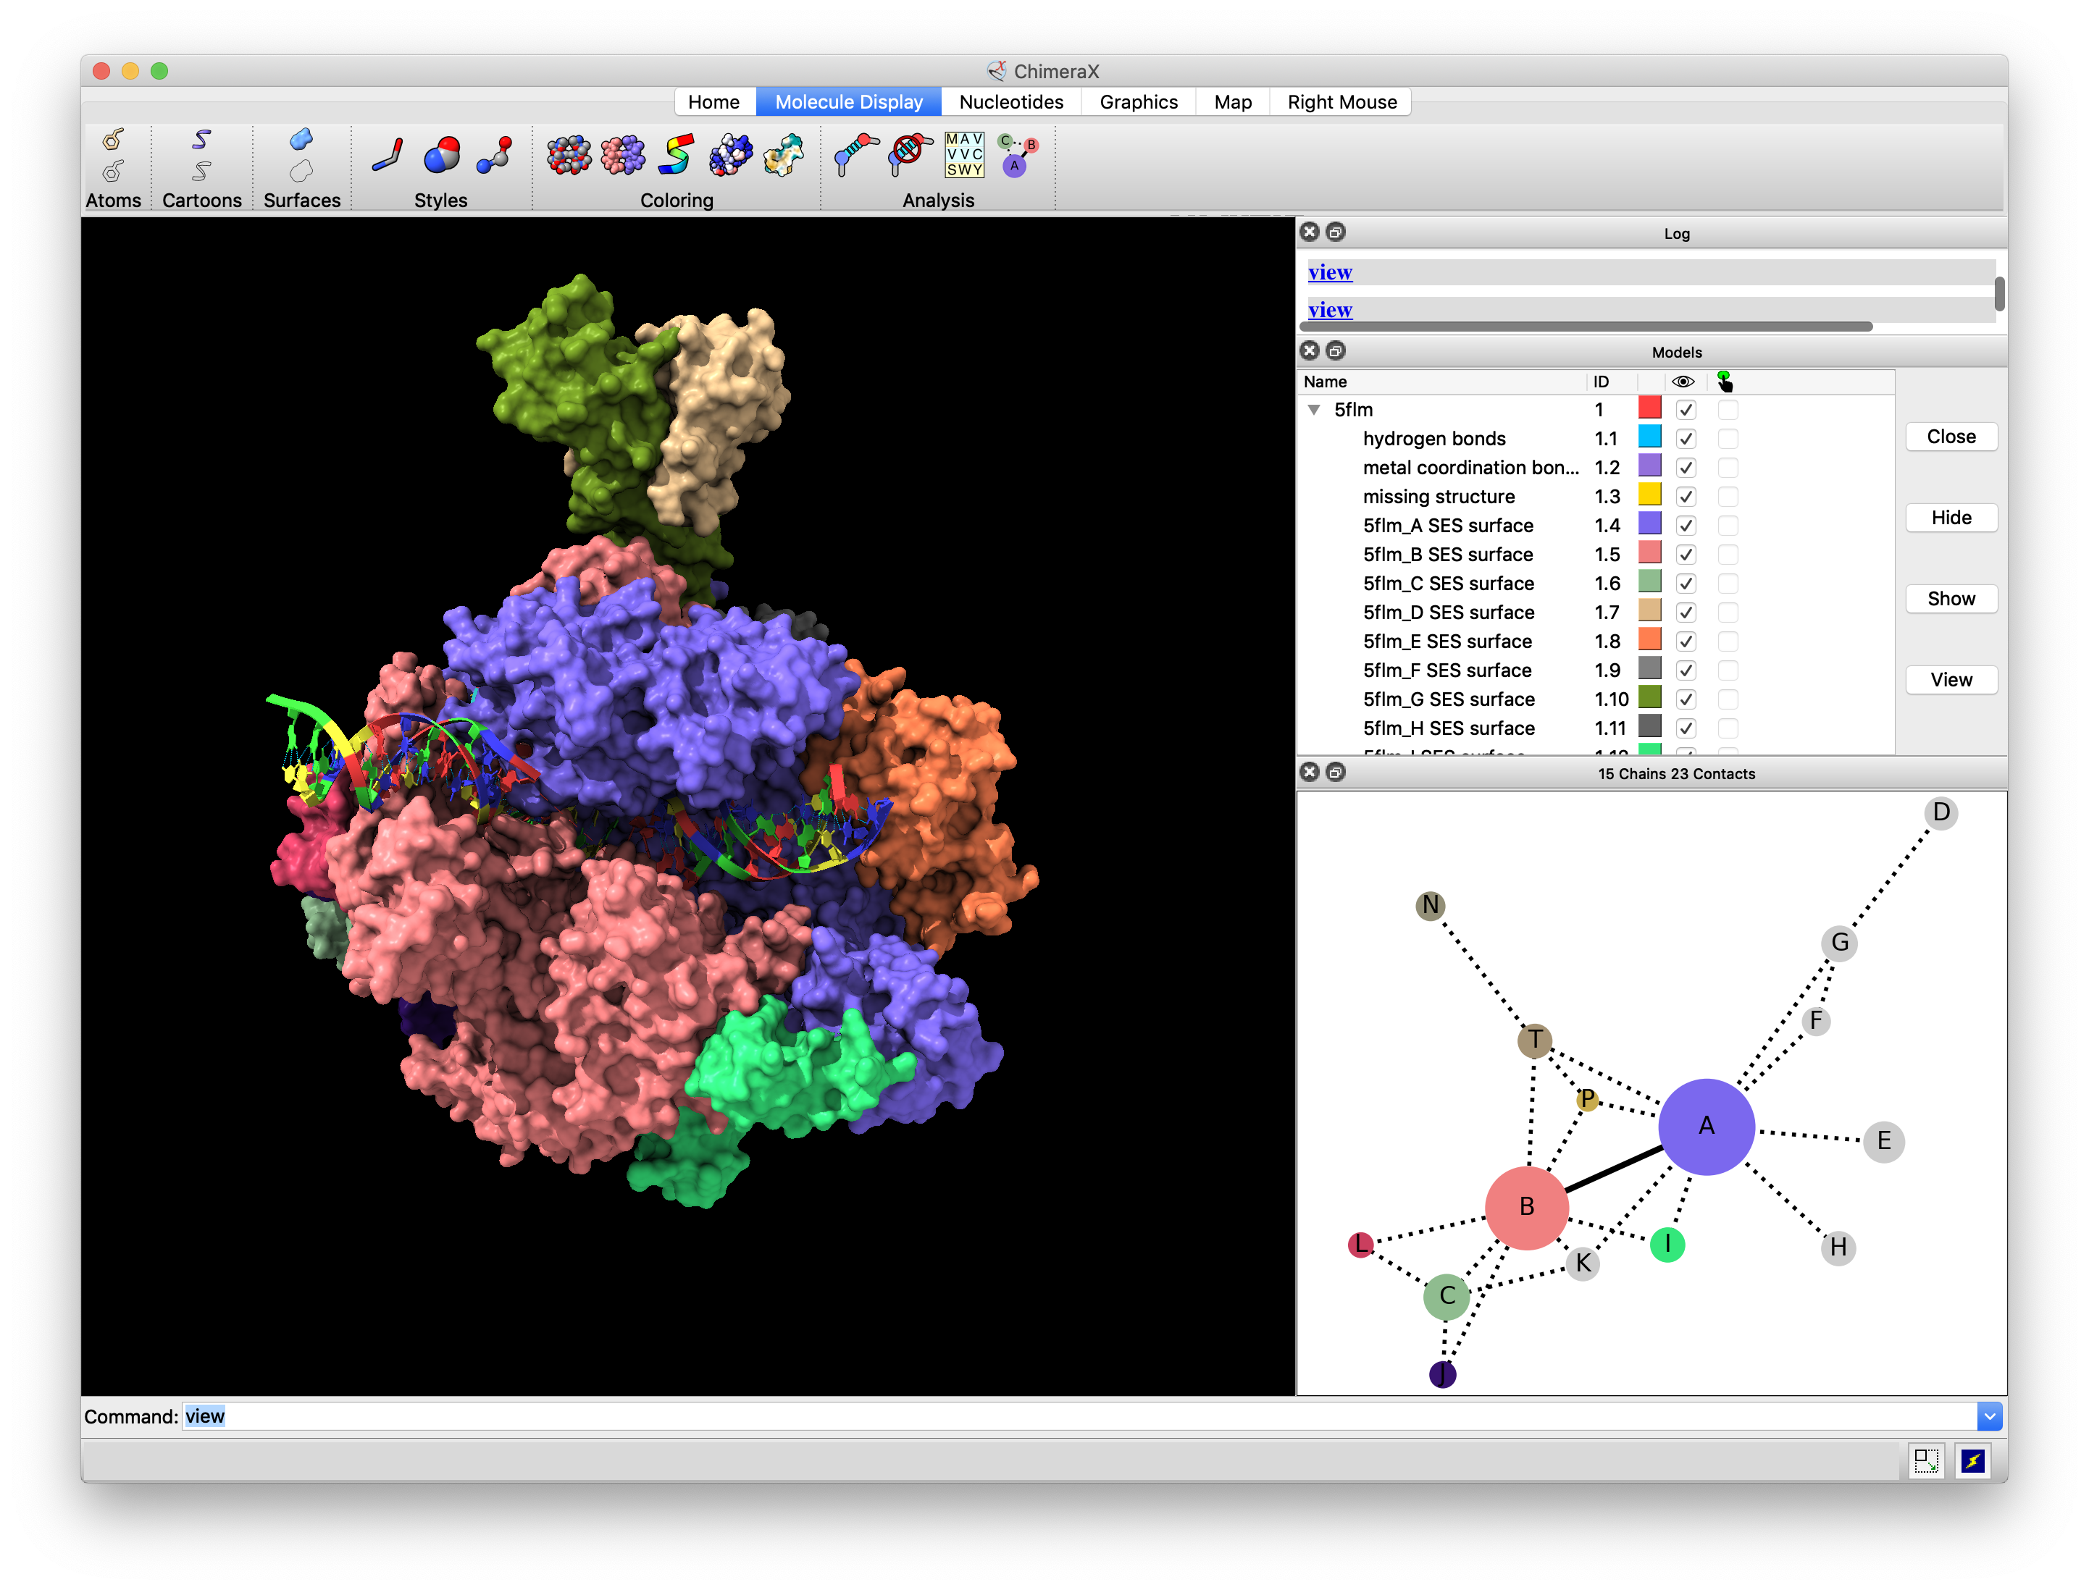Viewport: 2089px width, 1590px height.
Task: Click the first view link in Log
Action: 1330,272
